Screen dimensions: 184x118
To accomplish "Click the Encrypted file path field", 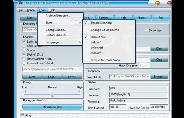I will click(x=30, y=29).
